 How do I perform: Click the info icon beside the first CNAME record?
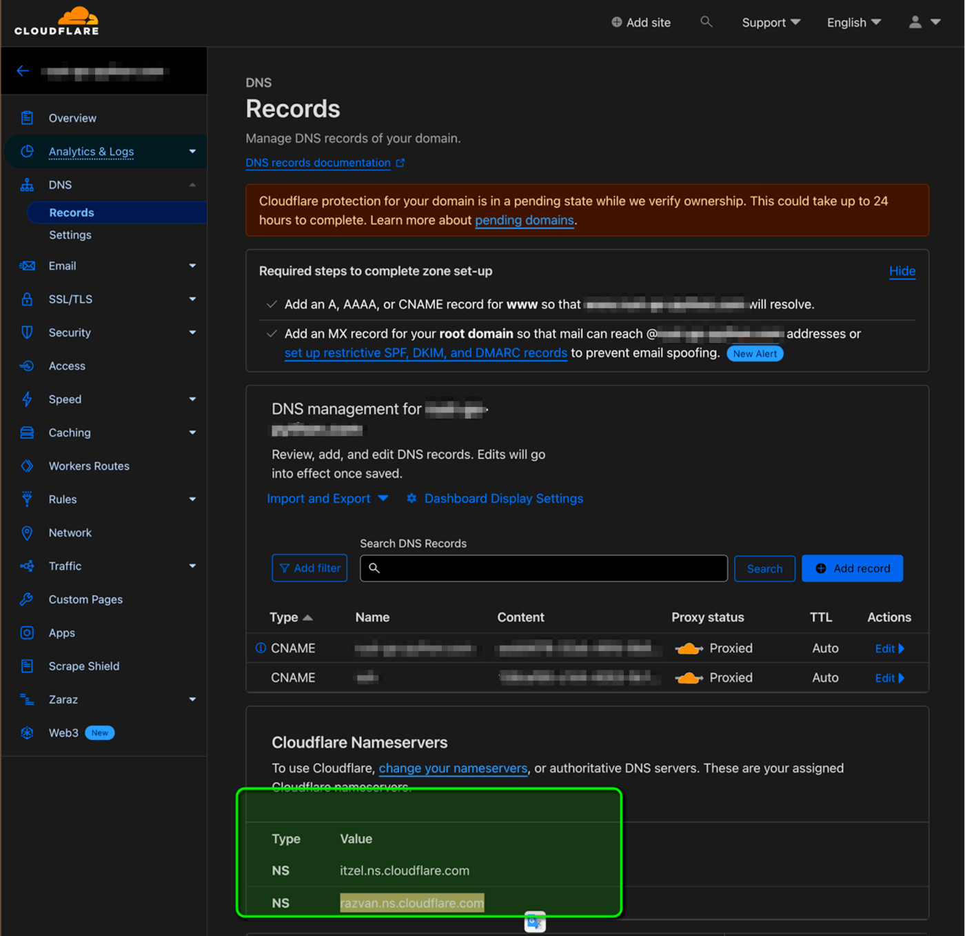(261, 648)
